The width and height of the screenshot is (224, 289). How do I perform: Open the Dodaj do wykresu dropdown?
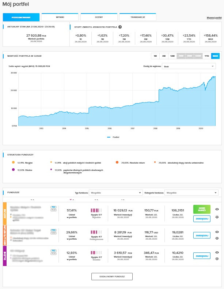point(189,66)
